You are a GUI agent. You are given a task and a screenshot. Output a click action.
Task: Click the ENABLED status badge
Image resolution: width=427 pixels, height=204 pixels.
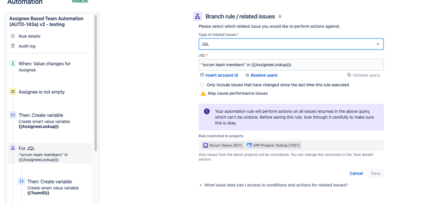pos(80,1)
